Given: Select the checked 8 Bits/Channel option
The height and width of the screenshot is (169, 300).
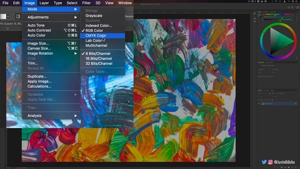Looking at the screenshot, I should (x=102, y=54).
